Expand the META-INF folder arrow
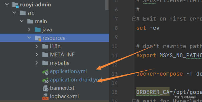The width and height of the screenshot is (202, 102). tap(37, 55)
